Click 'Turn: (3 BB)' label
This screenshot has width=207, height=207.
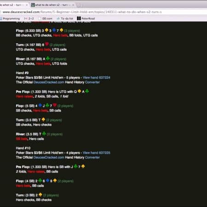[25, 195]
